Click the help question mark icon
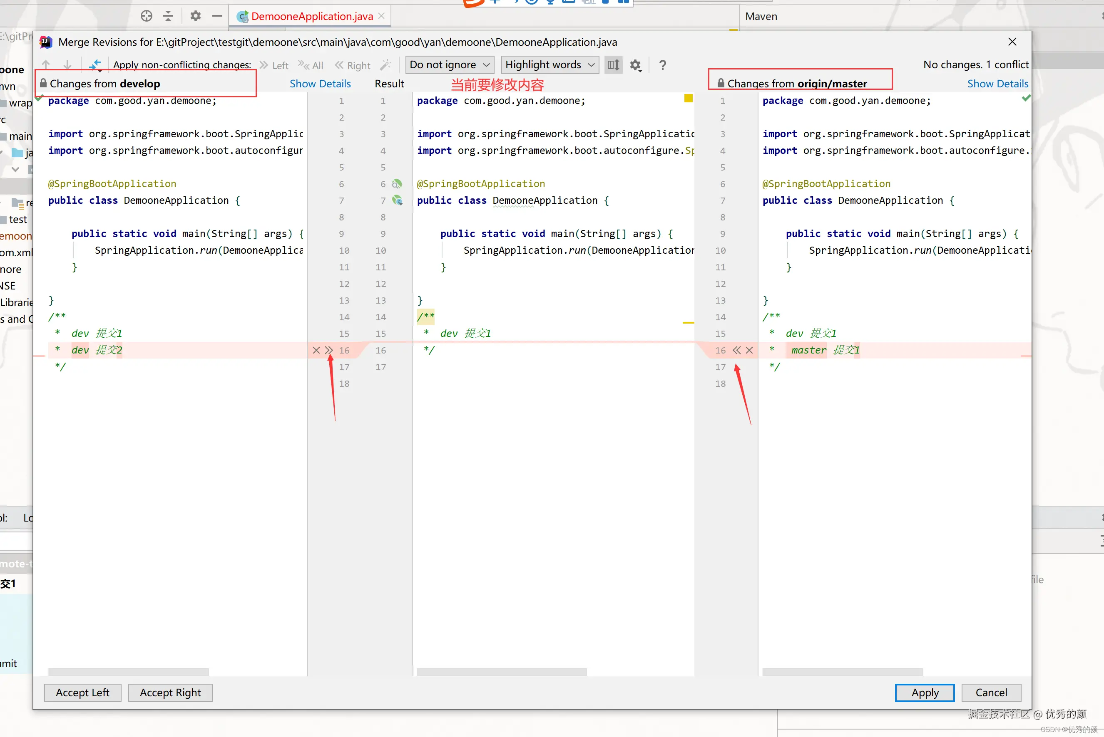The width and height of the screenshot is (1104, 737). click(x=662, y=65)
